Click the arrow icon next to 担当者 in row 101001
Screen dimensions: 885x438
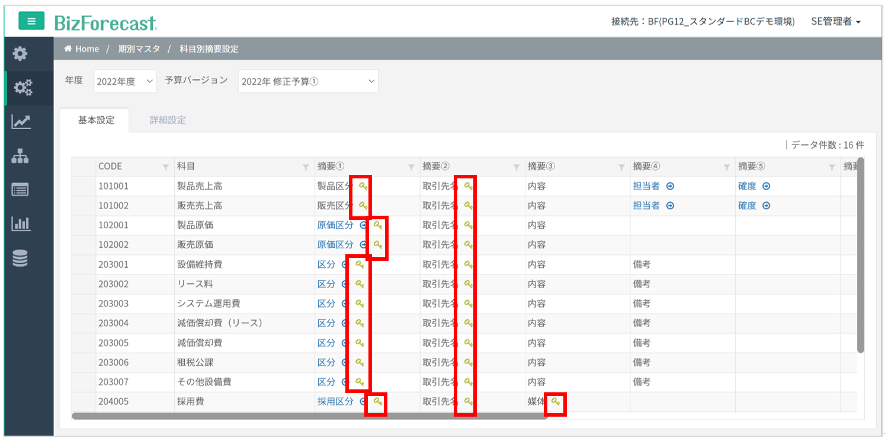pyautogui.click(x=670, y=186)
